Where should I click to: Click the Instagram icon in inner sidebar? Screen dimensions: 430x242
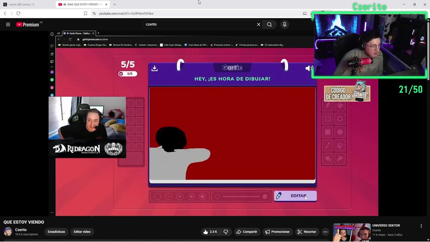[52, 87]
